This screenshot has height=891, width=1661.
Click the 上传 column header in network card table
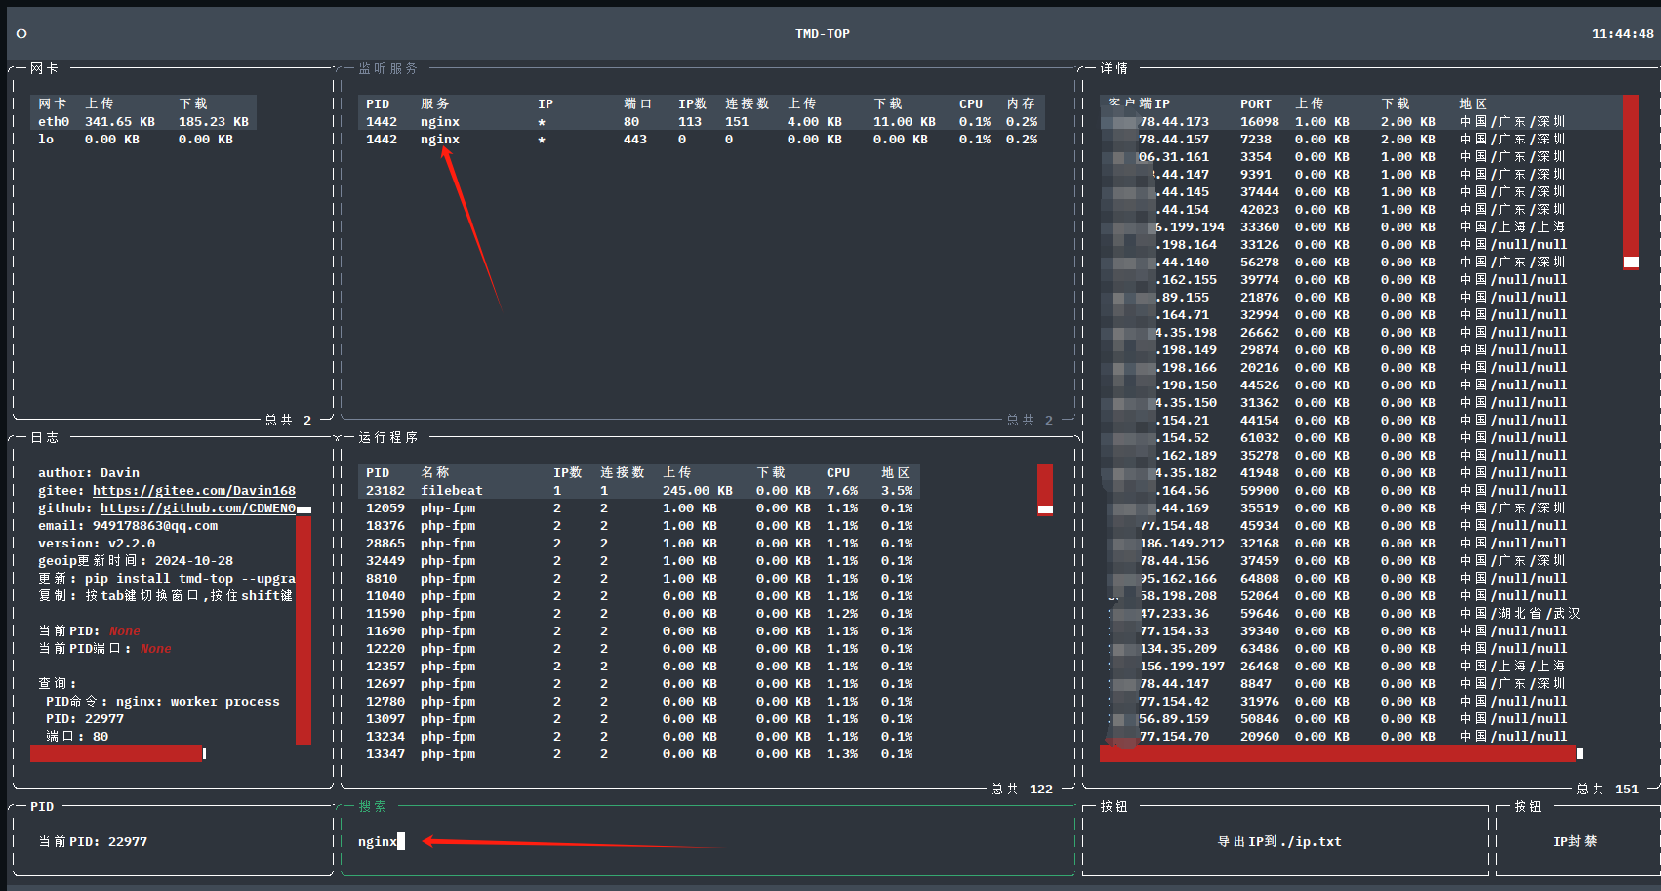tap(100, 104)
